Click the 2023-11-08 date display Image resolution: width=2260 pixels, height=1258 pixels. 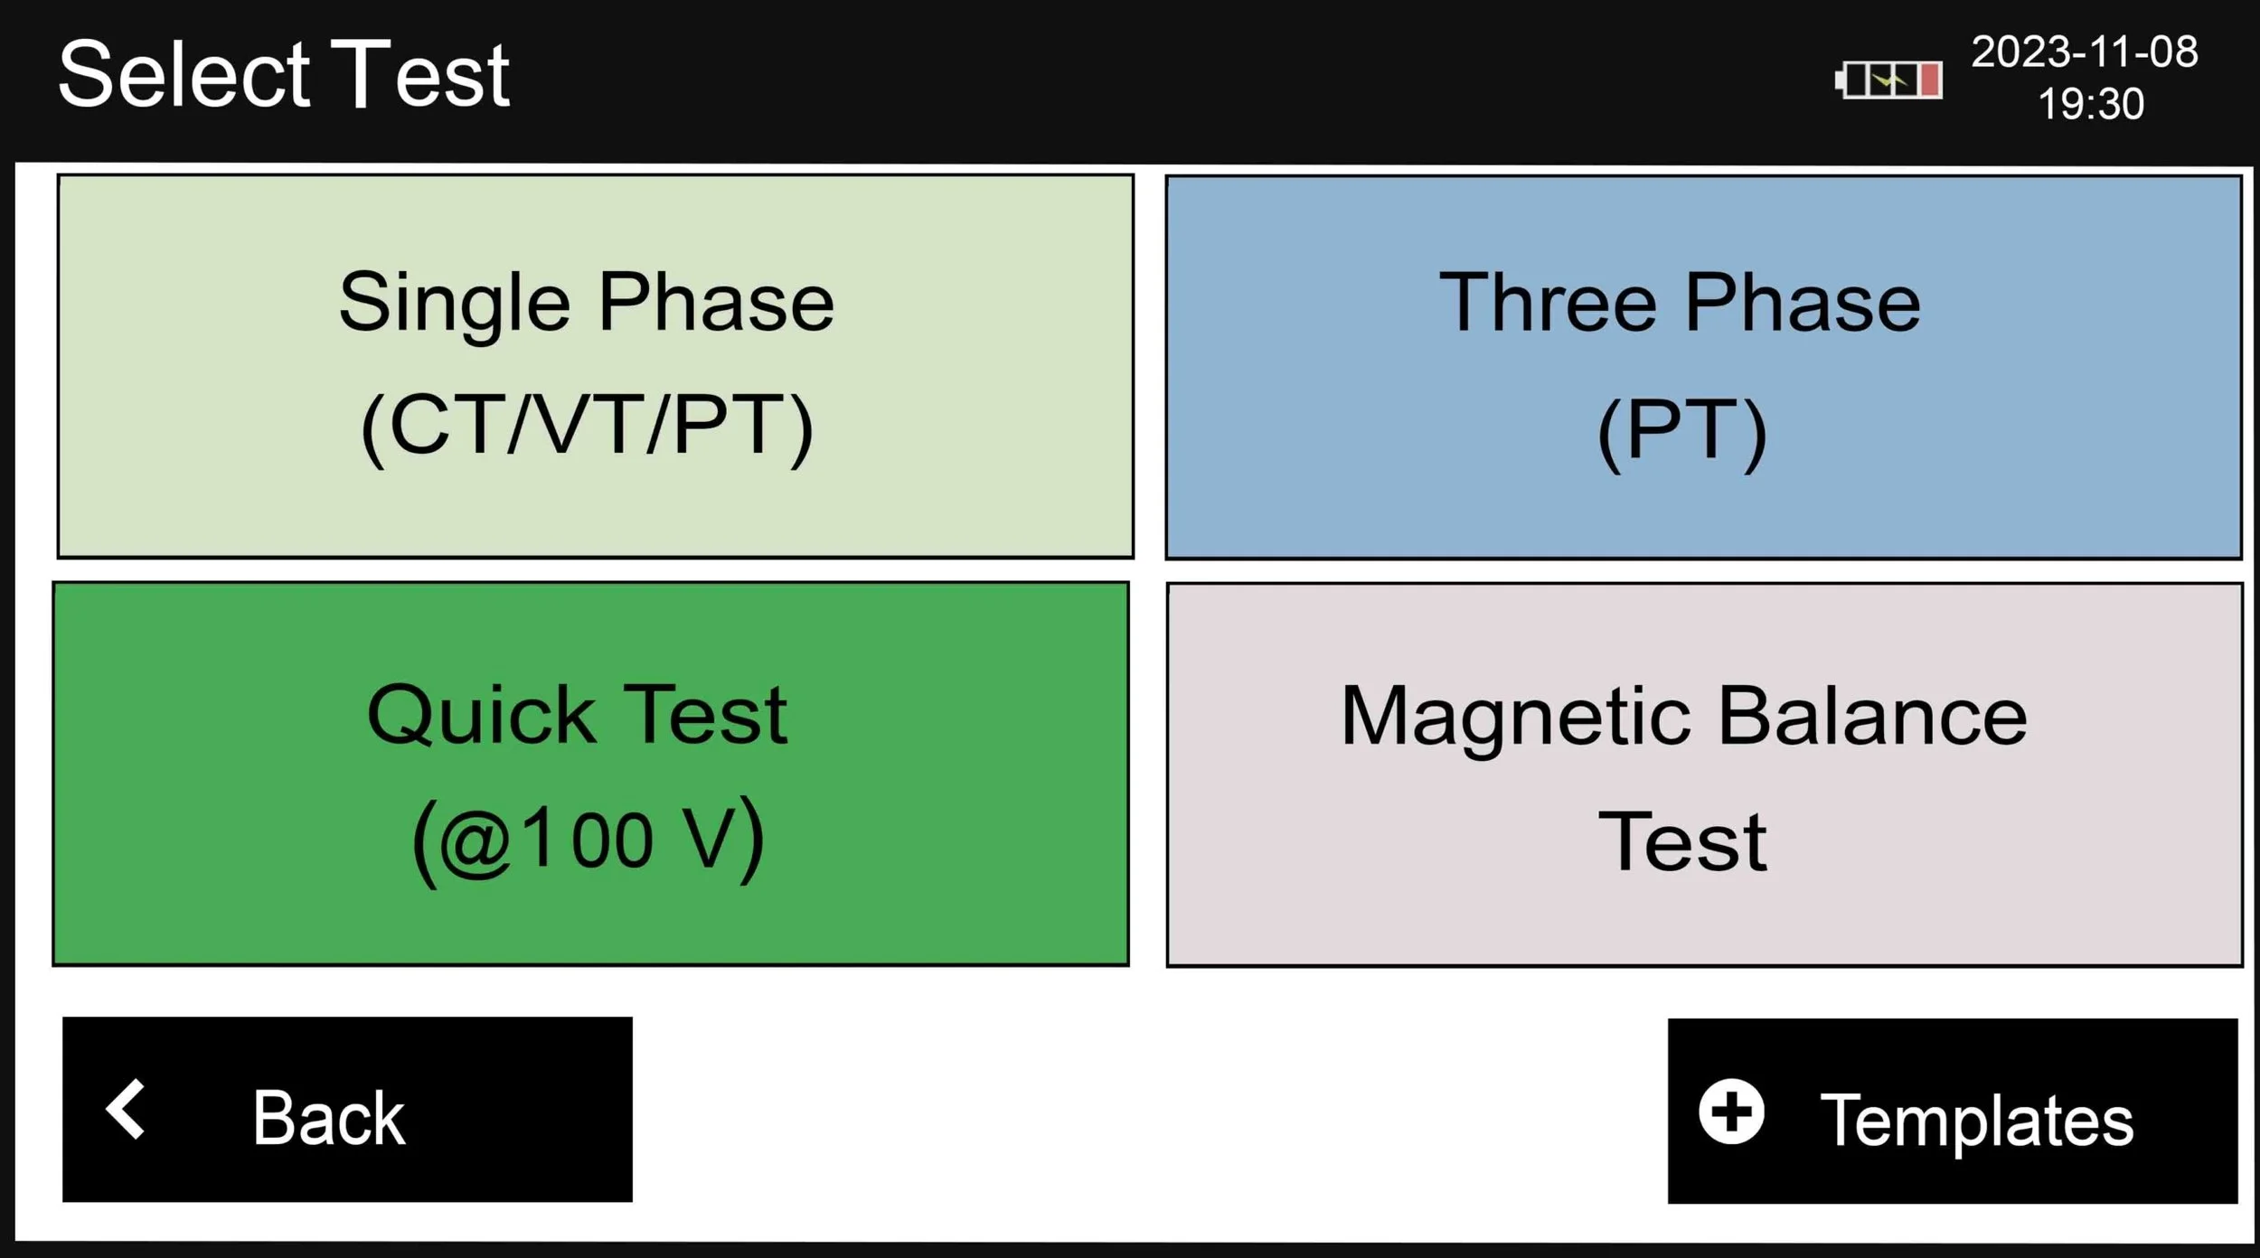2085,52
